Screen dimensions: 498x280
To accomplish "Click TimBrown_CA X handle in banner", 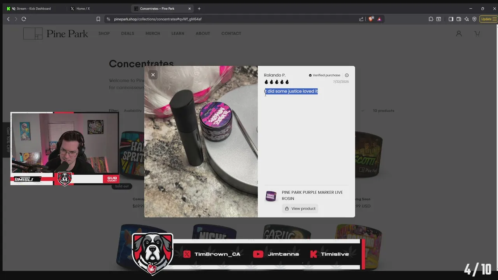I will 217,254.
